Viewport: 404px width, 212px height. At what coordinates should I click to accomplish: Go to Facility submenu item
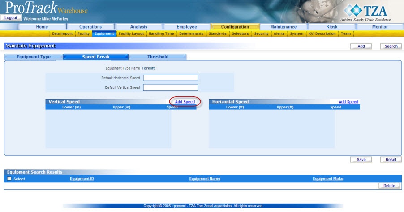pos(83,33)
